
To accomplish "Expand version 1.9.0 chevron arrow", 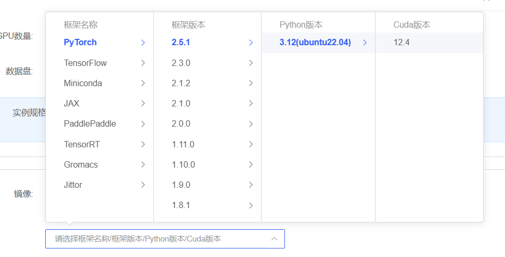I will pyautogui.click(x=251, y=185).
